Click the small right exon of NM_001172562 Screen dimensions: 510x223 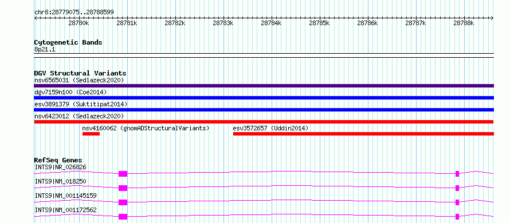(457, 217)
